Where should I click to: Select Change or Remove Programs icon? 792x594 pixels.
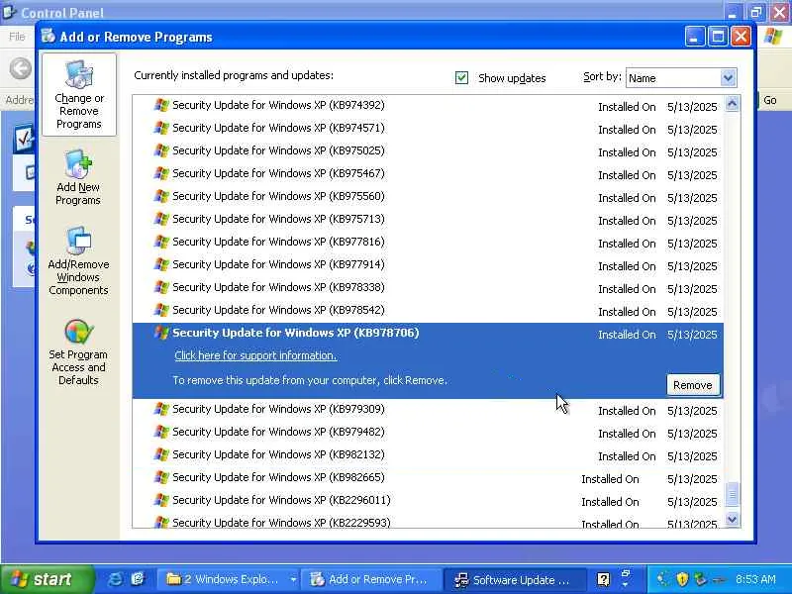(79, 94)
